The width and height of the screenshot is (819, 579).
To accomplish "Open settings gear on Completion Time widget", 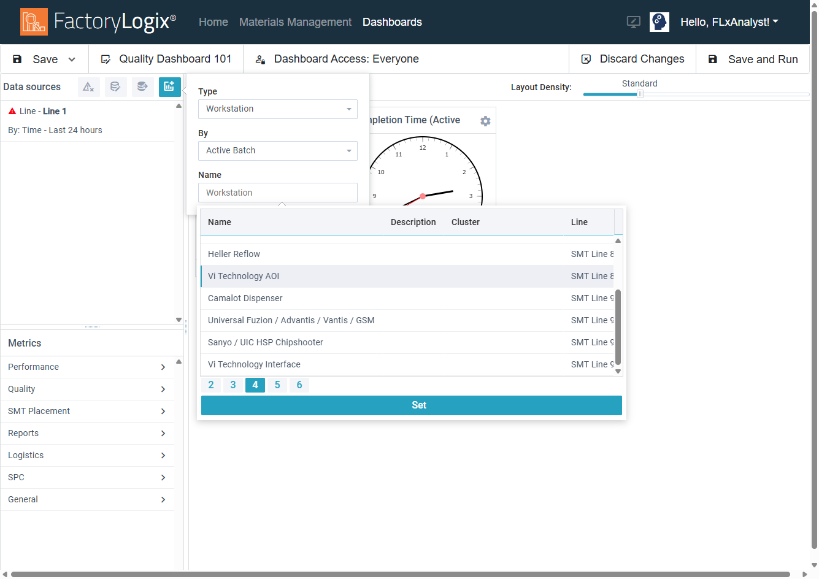I will pos(485,121).
